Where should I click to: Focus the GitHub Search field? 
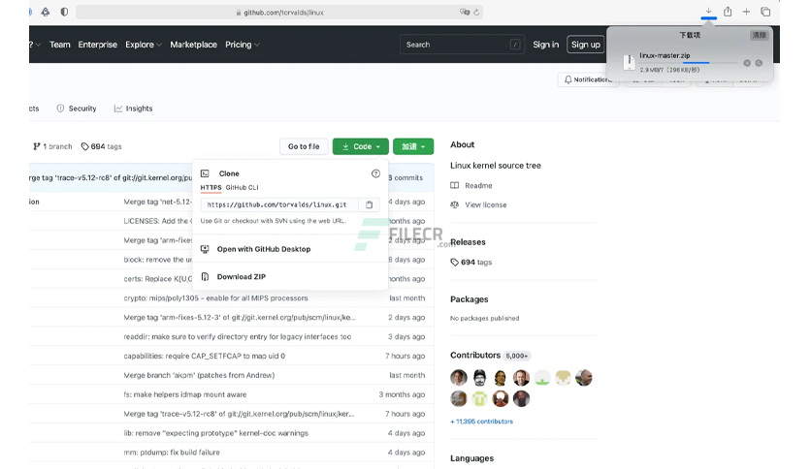(462, 45)
